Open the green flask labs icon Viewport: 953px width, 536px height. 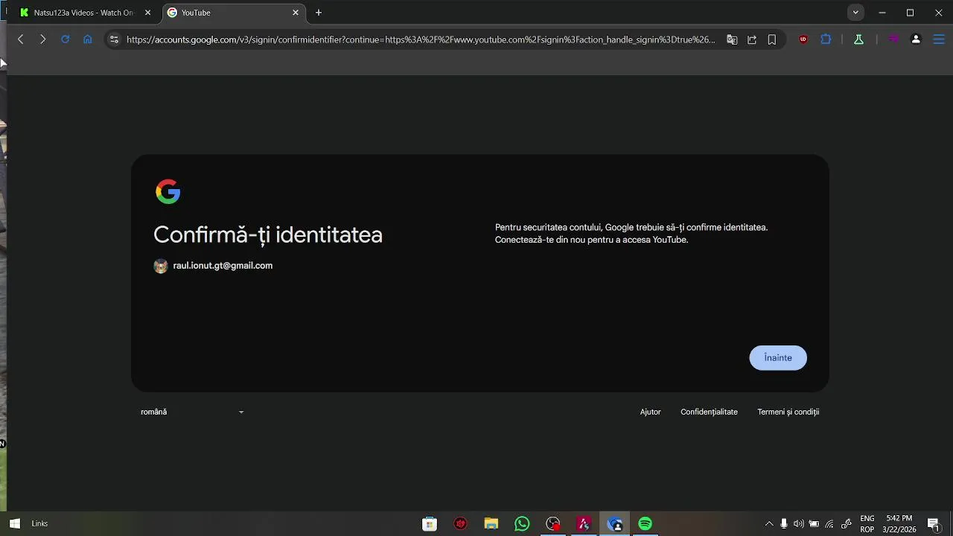pyautogui.click(x=858, y=39)
